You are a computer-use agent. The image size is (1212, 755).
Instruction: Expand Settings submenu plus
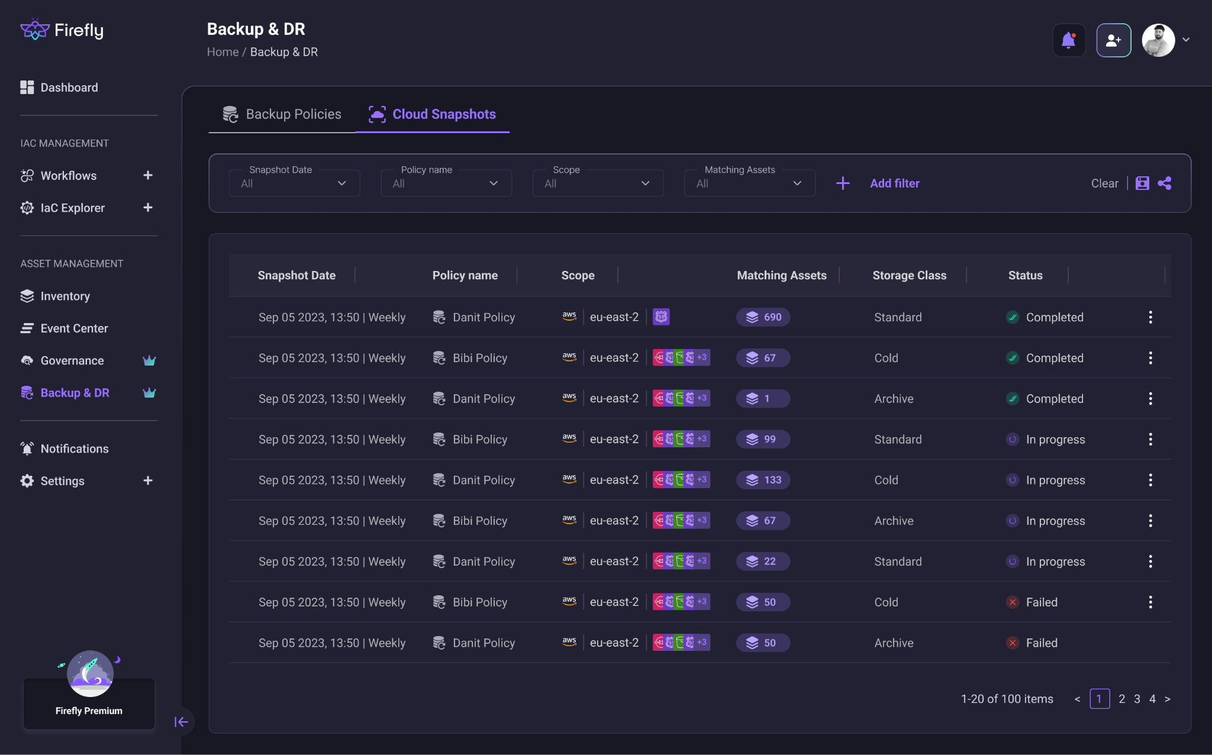(148, 480)
